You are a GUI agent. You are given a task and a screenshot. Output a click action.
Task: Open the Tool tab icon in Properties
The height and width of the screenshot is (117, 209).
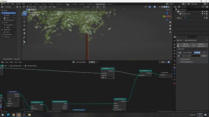coord(174,41)
